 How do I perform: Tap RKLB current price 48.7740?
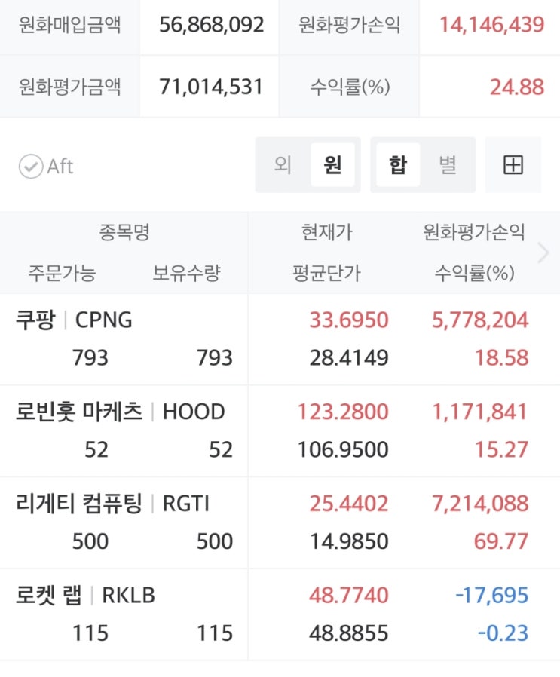[x=349, y=595]
